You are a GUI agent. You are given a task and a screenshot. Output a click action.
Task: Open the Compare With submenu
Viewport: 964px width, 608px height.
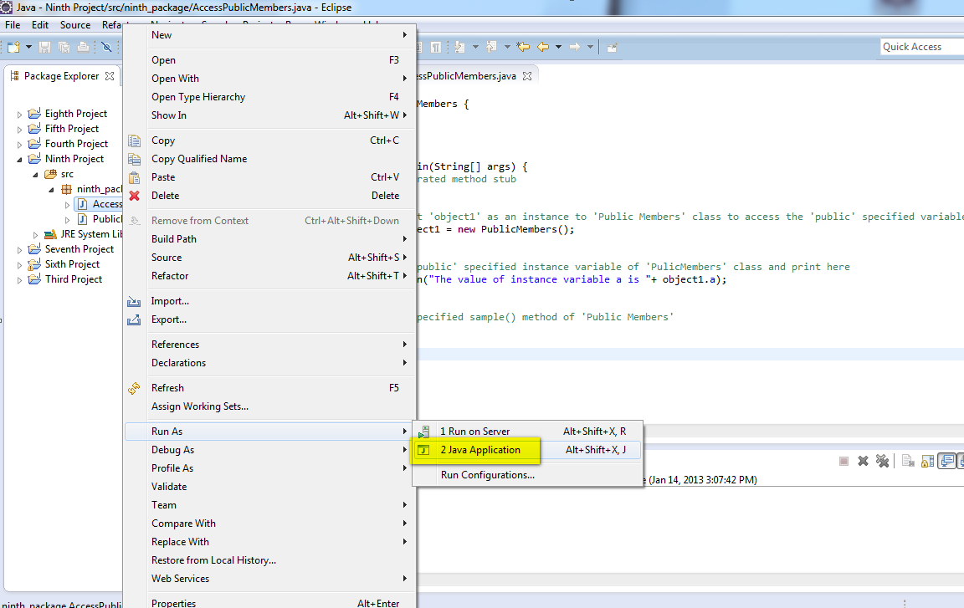point(270,524)
